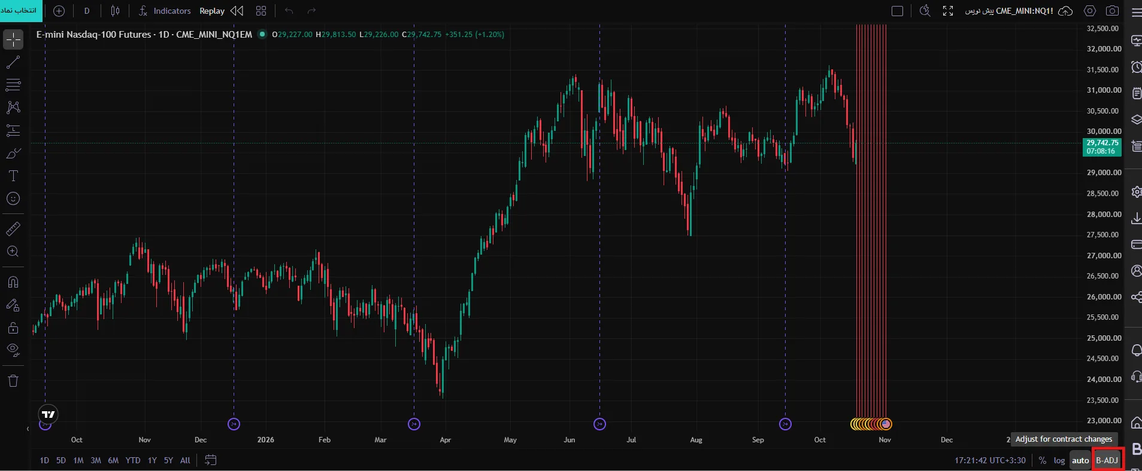Image resolution: width=1142 pixels, height=471 pixels.
Task: Select the trend line drawing tool
Action: point(13,62)
